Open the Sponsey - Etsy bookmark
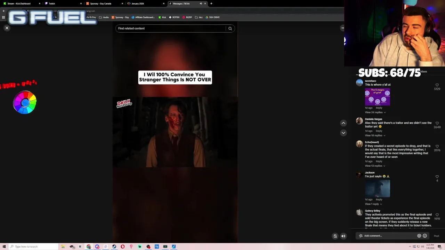The width and height of the screenshot is (445, 250). (120, 17)
